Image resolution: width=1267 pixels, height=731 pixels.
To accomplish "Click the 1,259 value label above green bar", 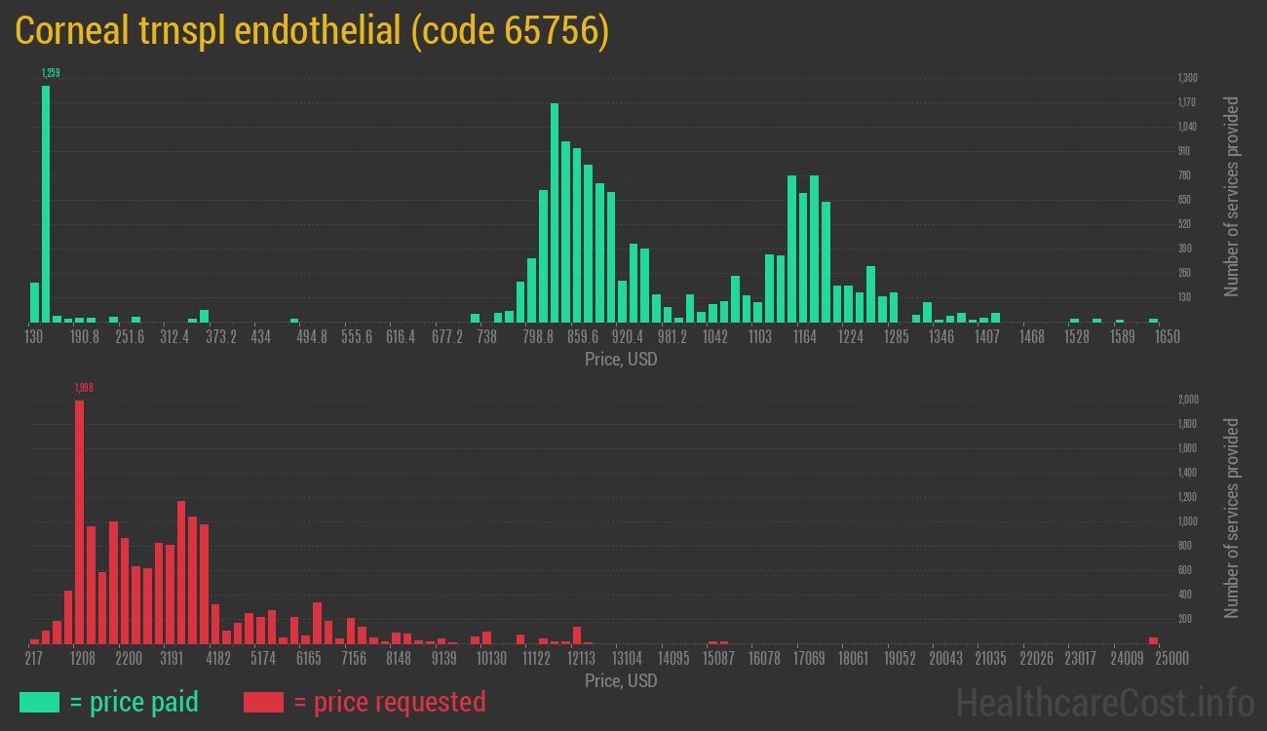I will [52, 73].
